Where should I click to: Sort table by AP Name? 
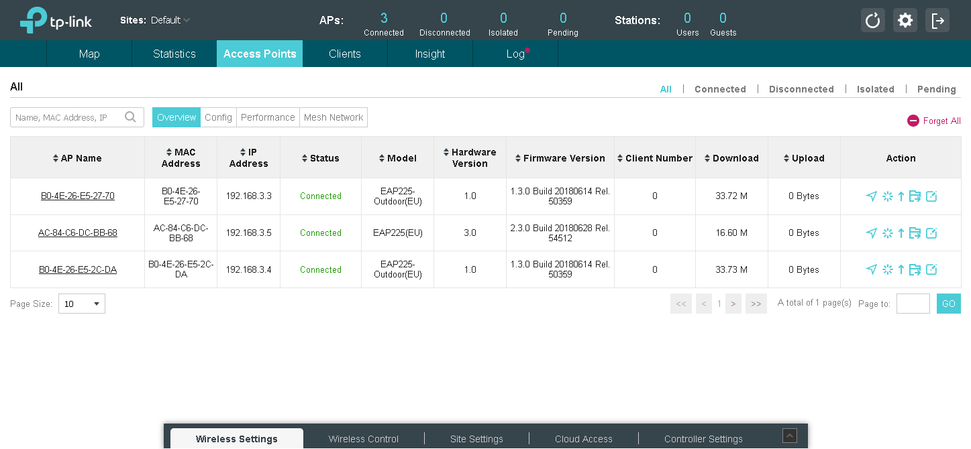click(77, 158)
